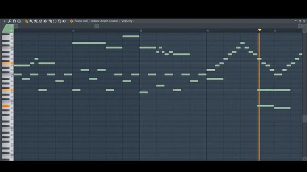Viewport: 307px width, 172px height.
Task: Open the magnet snap settings
Action: [14, 21]
